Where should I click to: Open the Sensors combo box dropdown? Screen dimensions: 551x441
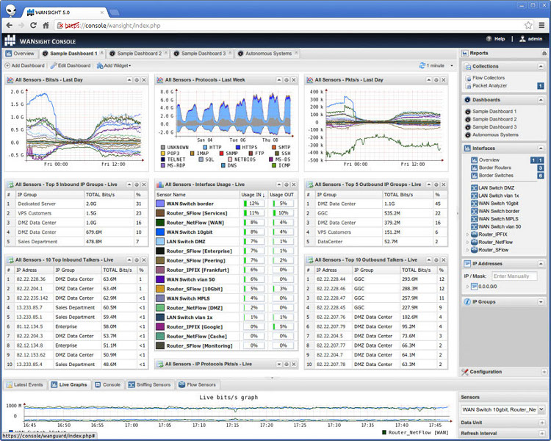[x=541, y=409]
